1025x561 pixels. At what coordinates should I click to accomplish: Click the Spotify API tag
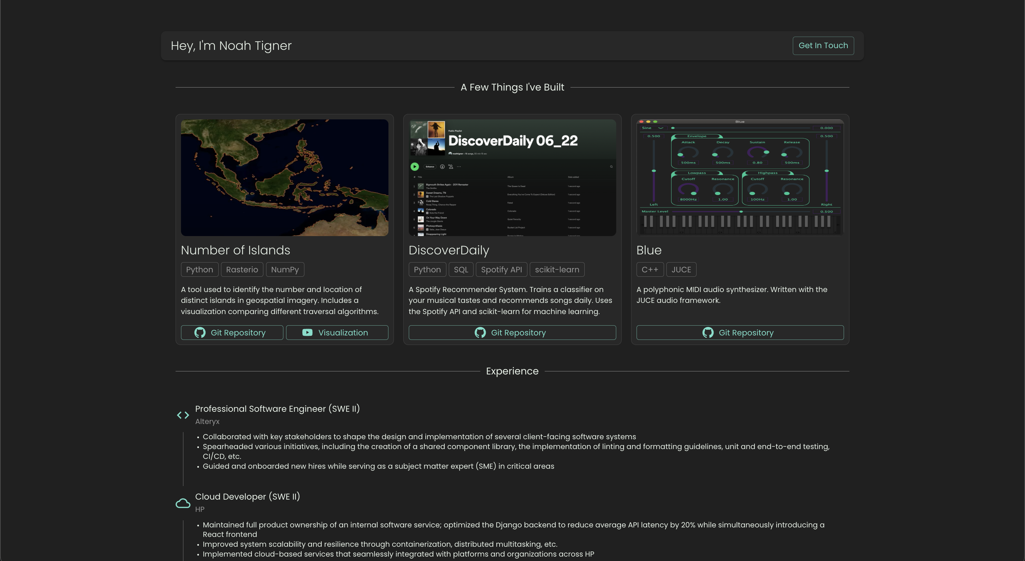tap(501, 270)
